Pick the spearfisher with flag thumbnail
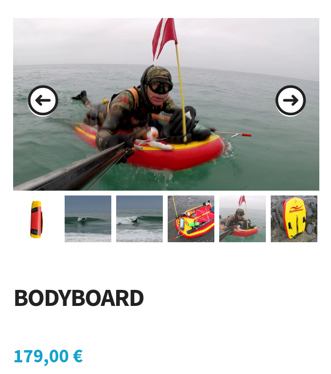This screenshot has height=374, width=331. point(243,219)
